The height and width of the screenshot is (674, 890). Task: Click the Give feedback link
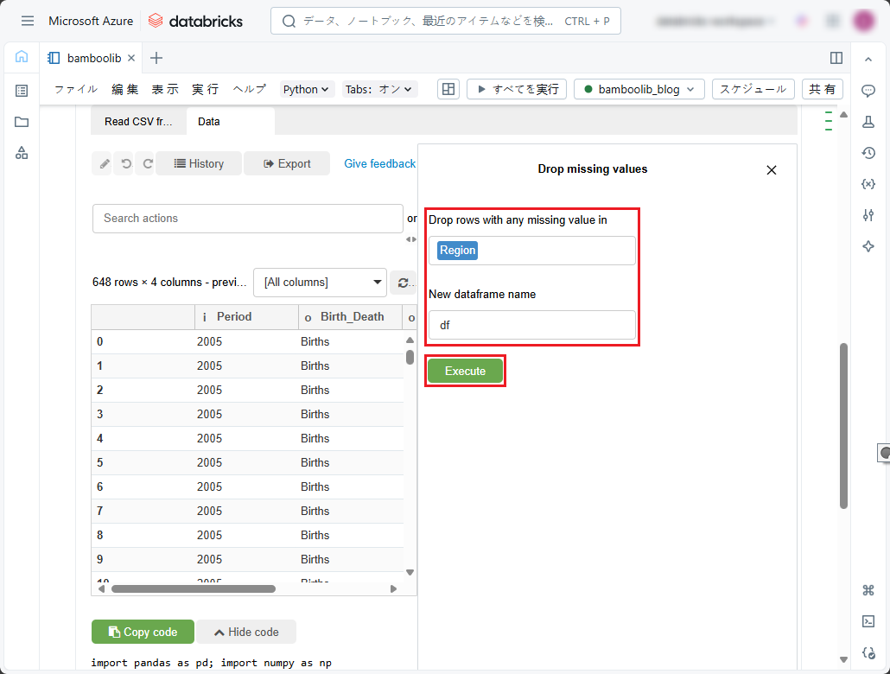click(379, 163)
